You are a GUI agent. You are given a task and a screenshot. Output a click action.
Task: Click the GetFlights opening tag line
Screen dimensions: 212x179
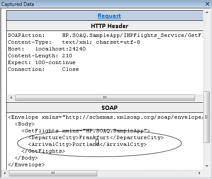[x=86, y=131]
